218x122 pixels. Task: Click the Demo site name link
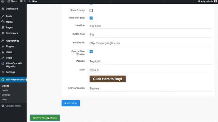click(x=14, y=1)
